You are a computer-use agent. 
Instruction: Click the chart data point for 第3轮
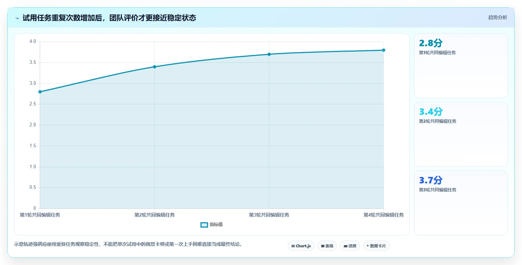tap(269, 54)
